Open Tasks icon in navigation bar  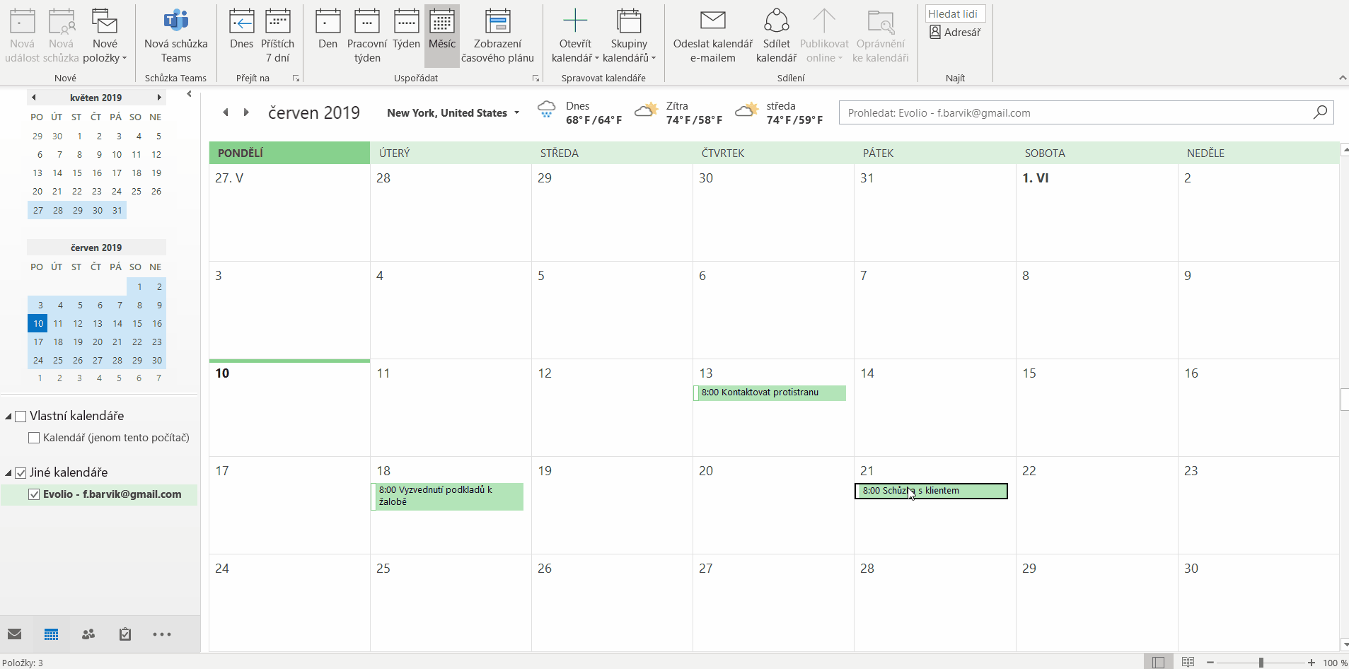[x=125, y=634]
